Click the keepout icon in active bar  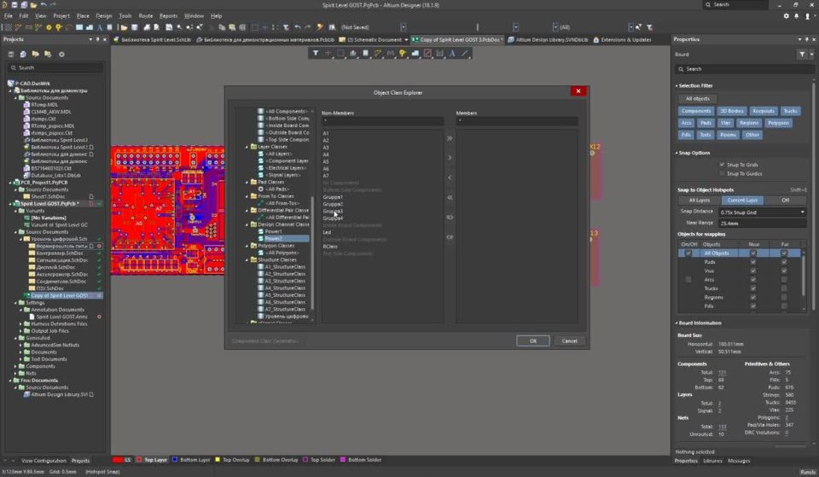[427, 53]
